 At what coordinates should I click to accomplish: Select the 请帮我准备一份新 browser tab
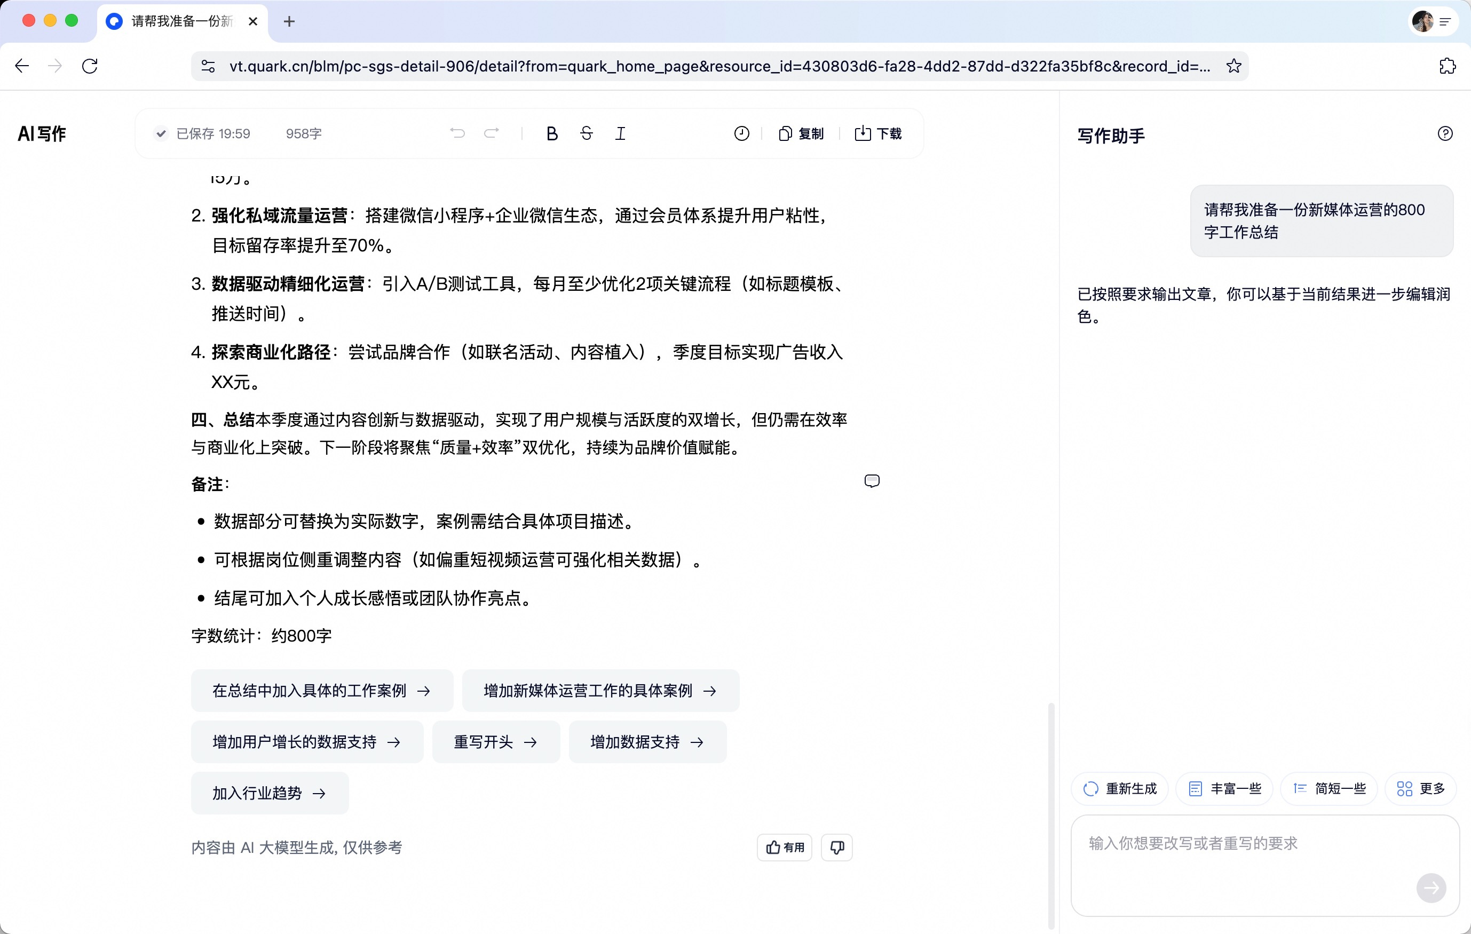tap(181, 21)
